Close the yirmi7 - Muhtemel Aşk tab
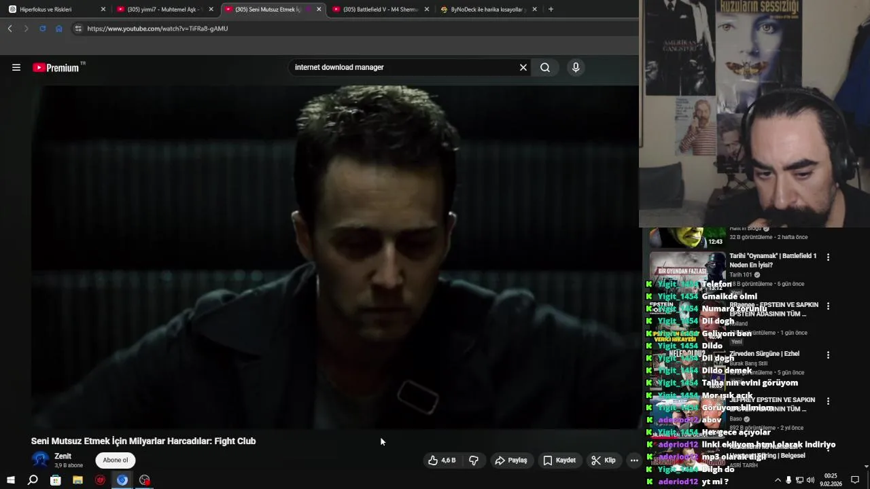This screenshot has height=489, width=870. point(211,10)
